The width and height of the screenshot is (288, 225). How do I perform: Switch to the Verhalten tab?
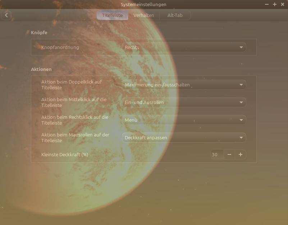tap(144, 15)
